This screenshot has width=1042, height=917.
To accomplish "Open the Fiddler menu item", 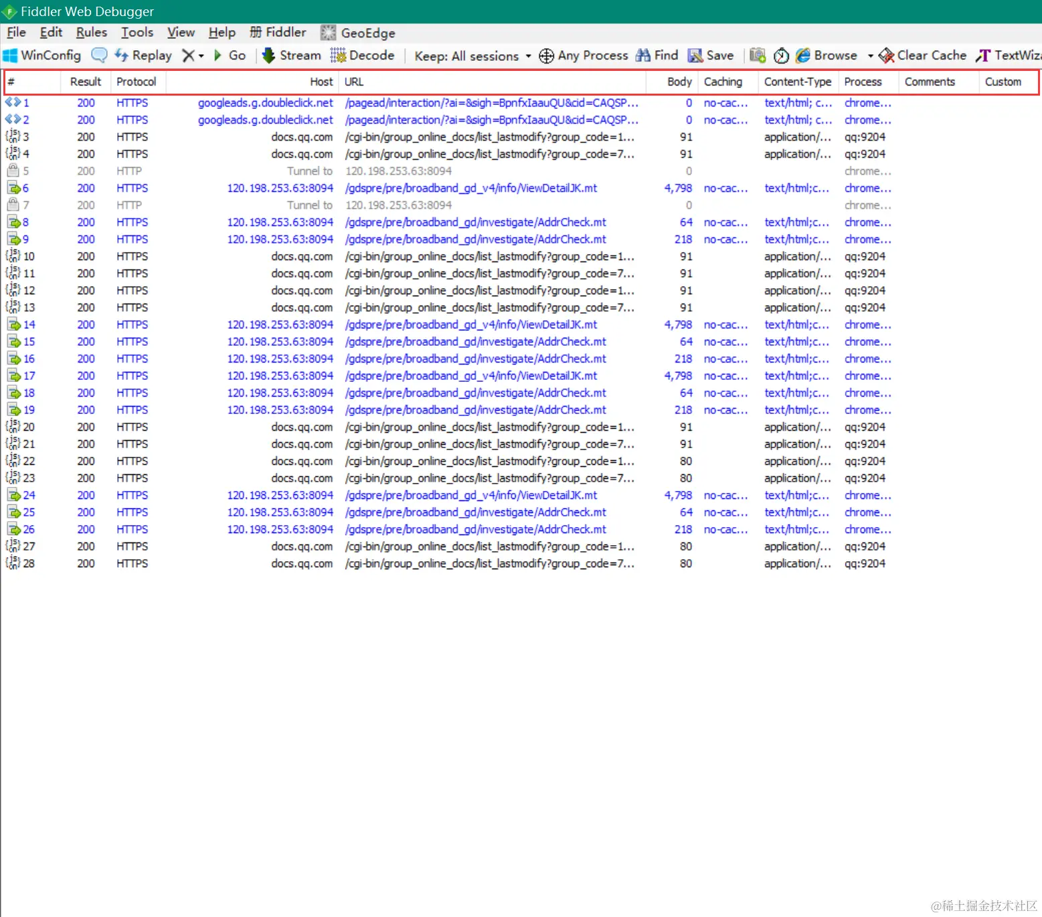I will pyautogui.click(x=278, y=32).
